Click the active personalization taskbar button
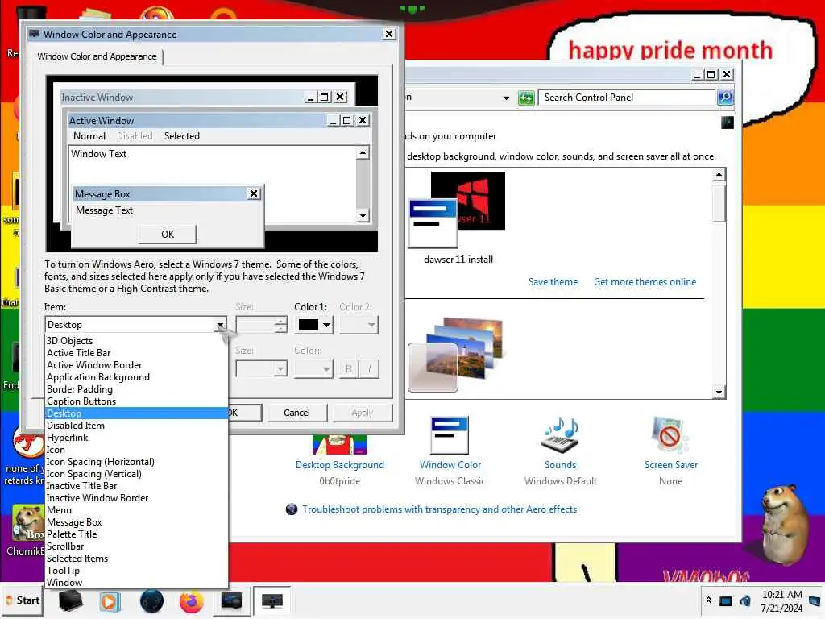825x619 pixels. pyautogui.click(x=272, y=601)
